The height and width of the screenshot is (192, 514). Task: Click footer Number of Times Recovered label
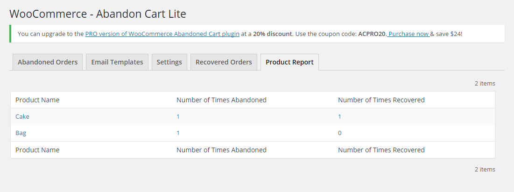(x=381, y=150)
